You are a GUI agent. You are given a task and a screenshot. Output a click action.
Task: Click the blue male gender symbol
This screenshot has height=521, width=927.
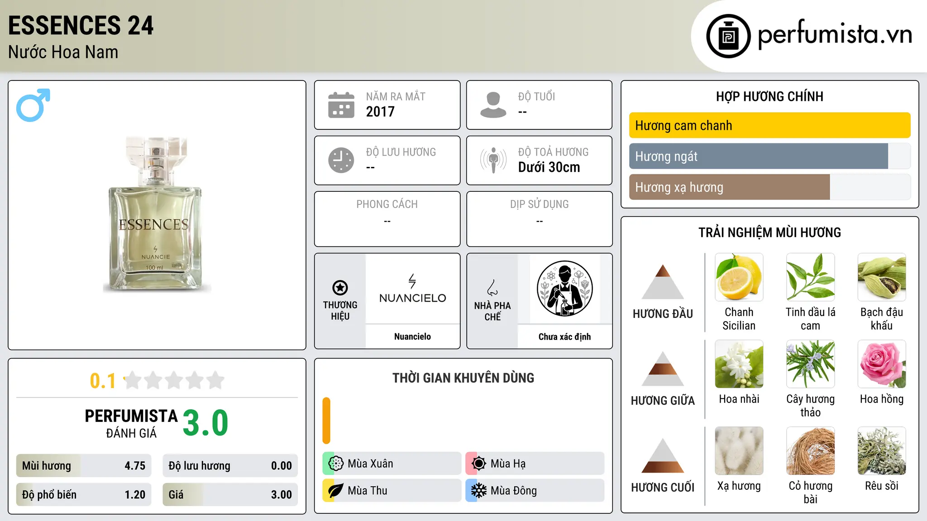[33, 105]
